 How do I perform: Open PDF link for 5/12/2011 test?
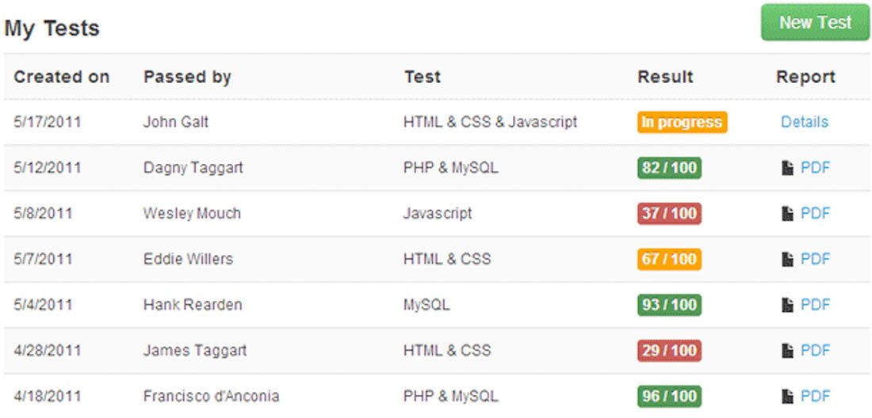click(815, 168)
